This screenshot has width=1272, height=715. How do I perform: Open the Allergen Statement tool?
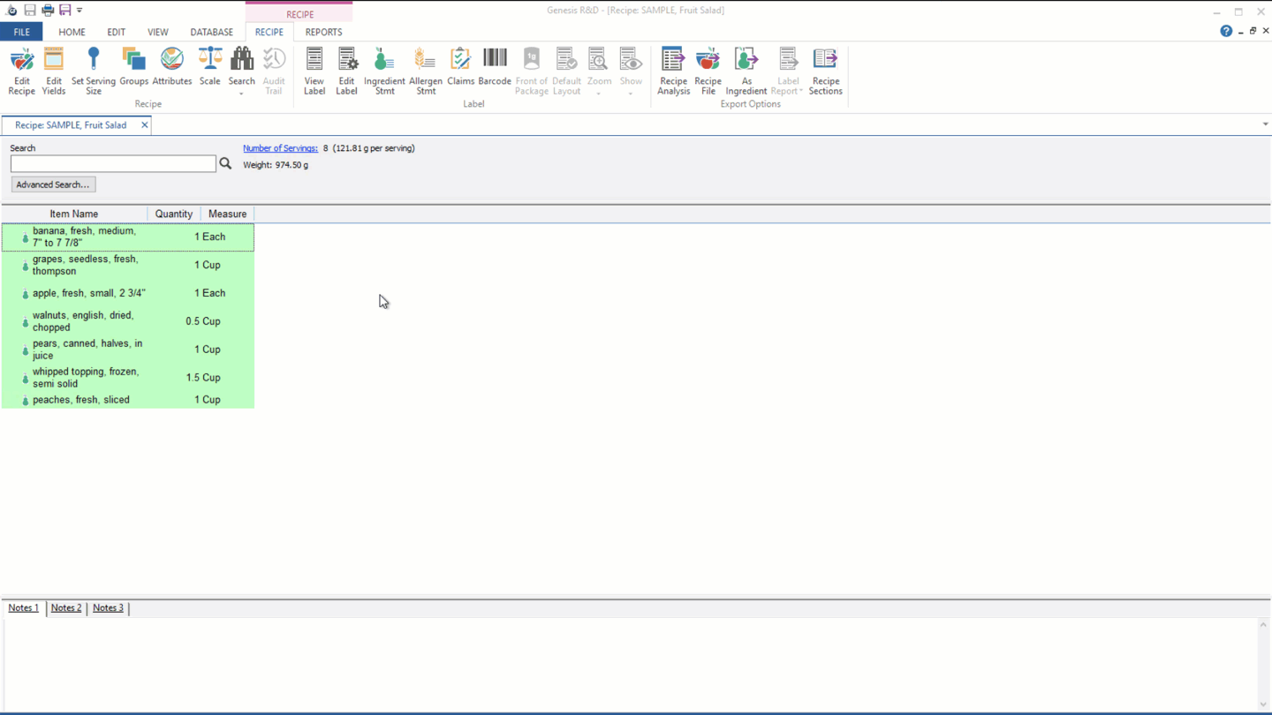pyautogui.click(x=425, y=71)
